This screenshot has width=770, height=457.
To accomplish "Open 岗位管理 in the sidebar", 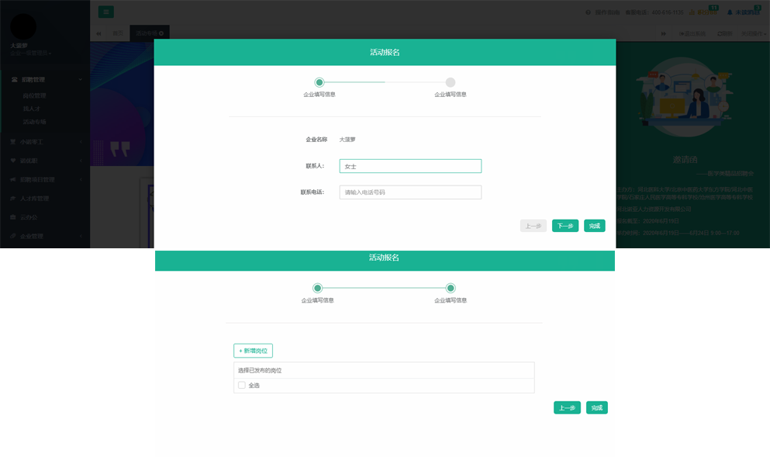I will 35,95.
